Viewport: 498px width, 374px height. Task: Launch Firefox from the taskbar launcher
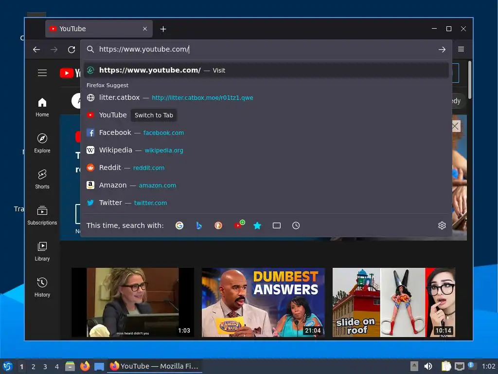pyautogui.click(x=85, y=366)
